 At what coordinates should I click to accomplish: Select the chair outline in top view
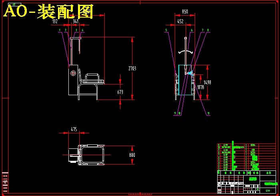(92, 155)
